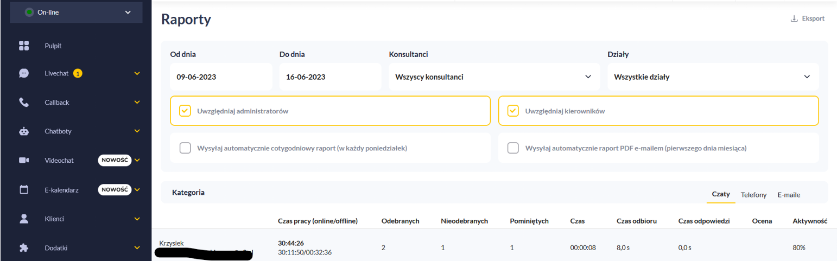Screen dimensions: 837x261
Task: Switch to the Telefony tab
Action: tap(753, 195)
